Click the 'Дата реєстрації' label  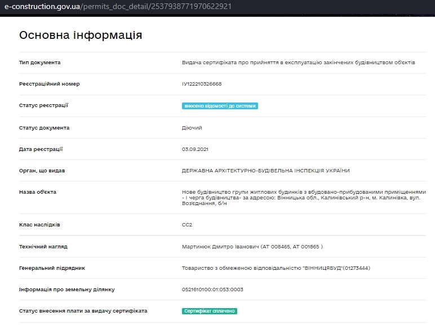pos(41,149)
